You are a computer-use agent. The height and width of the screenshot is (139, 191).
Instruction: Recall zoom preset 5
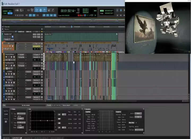[x=23, y=15]
